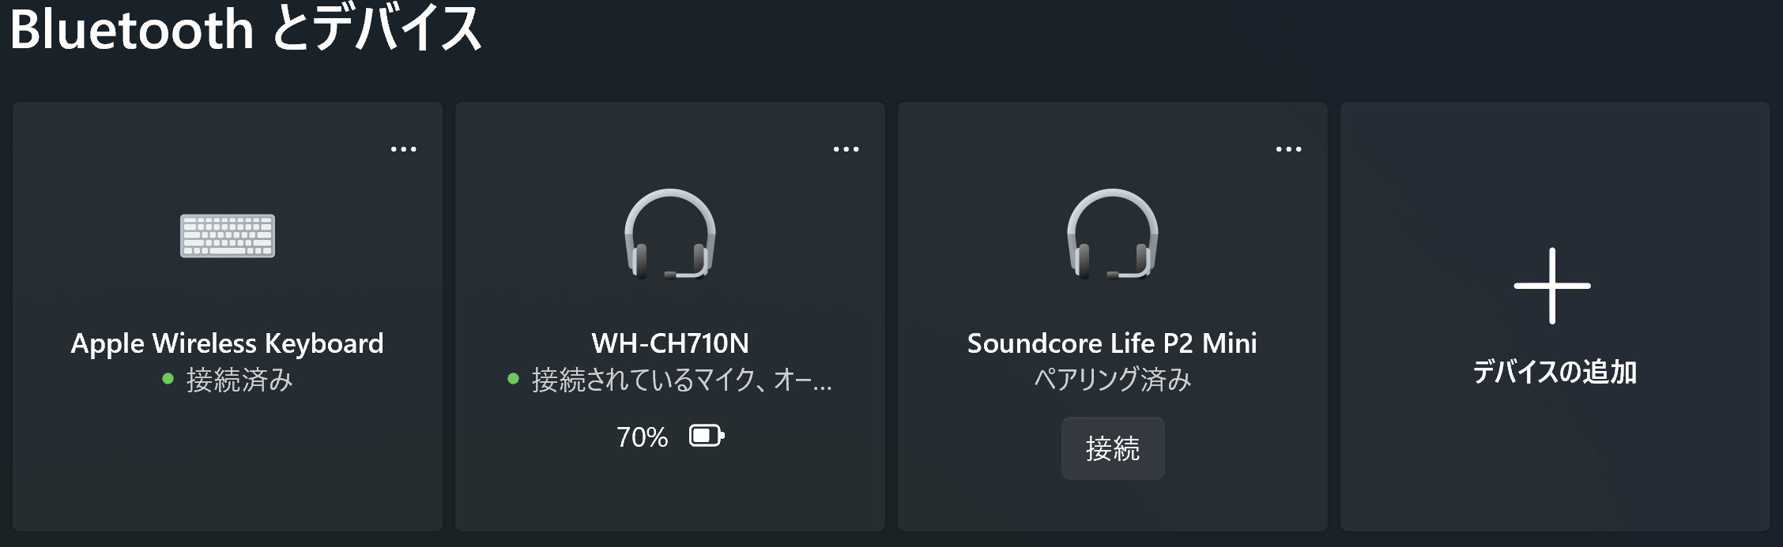This screenshot has width=1783, height=547.
Task: Click the Bluetooth とデバイス page title
Action: [246, 28]
